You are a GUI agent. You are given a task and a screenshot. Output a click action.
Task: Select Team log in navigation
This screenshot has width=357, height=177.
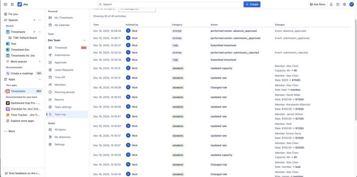67,114
